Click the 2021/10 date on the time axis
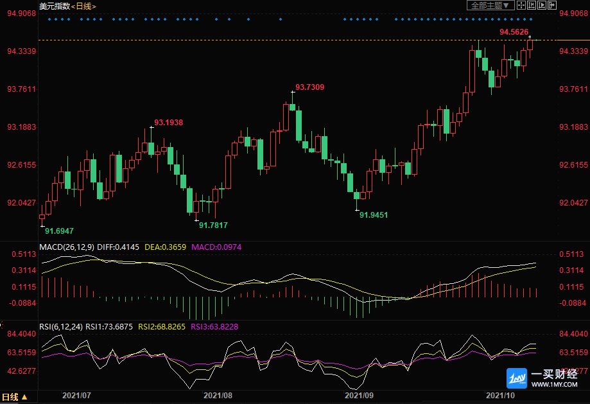The width and height of the screenshot is (590, 404). point(500,396)
